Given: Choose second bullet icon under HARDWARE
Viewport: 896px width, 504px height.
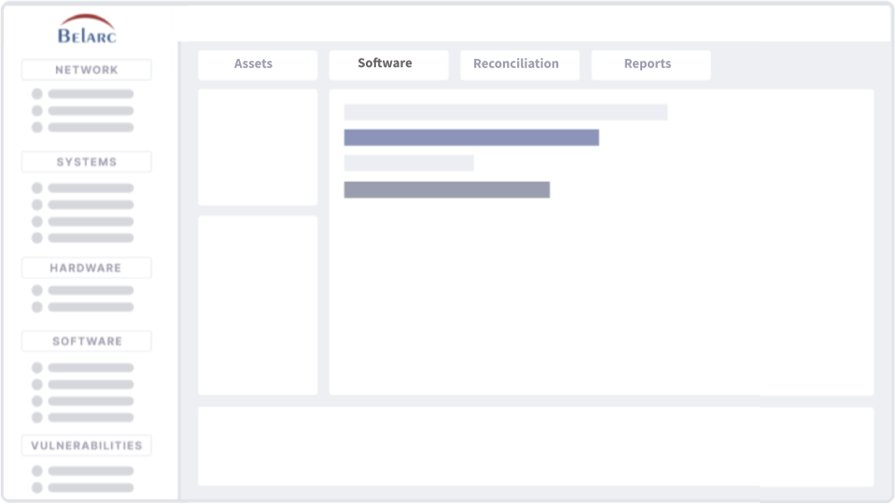Looking at the screenshot, I should (x=37, y=307).
